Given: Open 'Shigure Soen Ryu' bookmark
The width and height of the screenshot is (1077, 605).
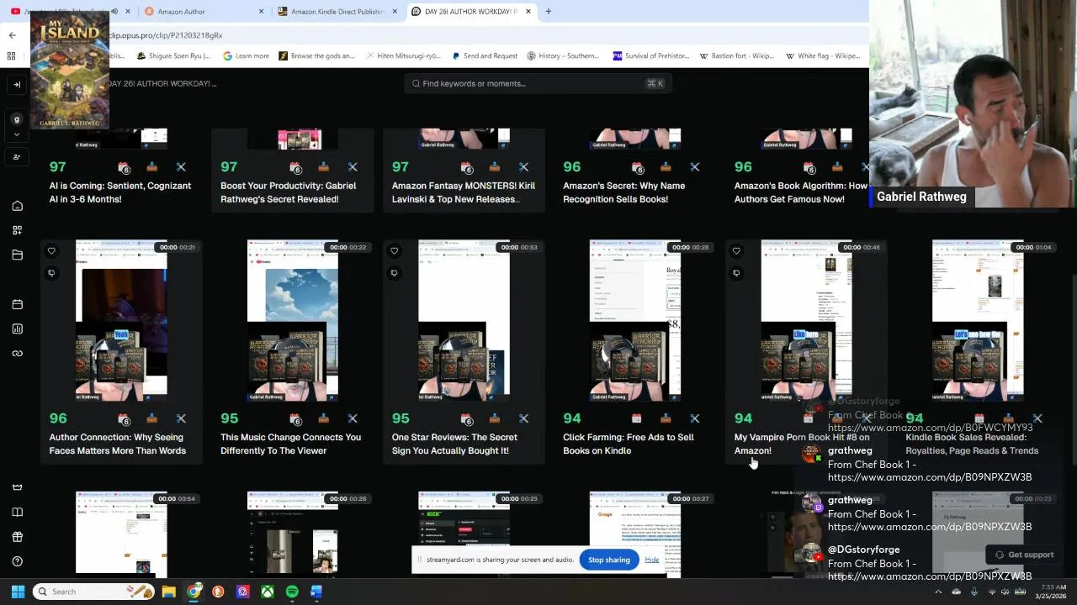Looking at the screenshot, I should [172, 56].
